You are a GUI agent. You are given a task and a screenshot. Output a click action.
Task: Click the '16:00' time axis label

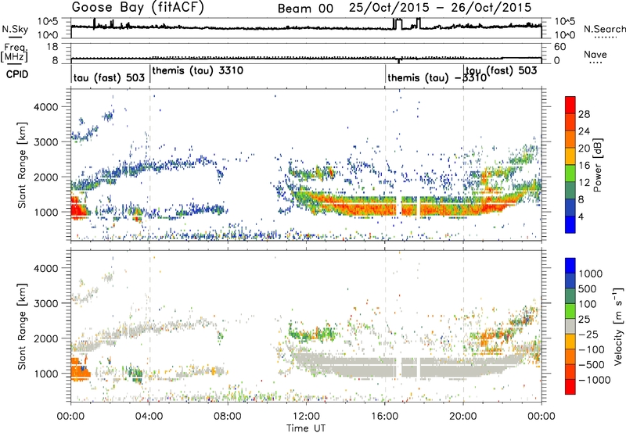click(384, 417)
